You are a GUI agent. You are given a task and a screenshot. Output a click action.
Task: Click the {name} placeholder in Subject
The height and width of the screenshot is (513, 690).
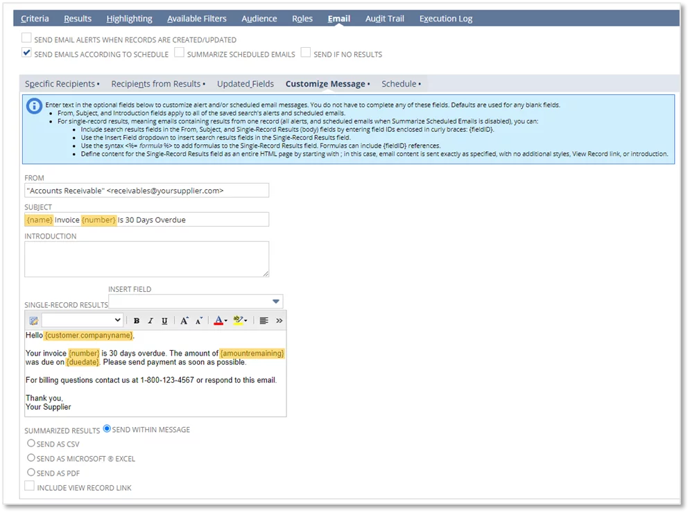(40, 220)
